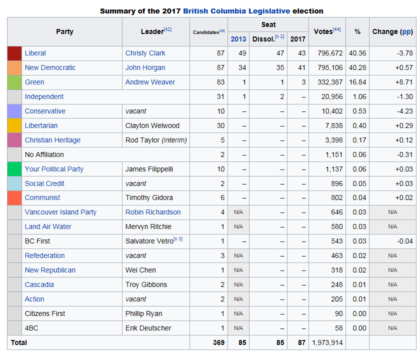The height and width of the screenshot is (355, 420).
Task: Select the Green percentage 16.84
Action: coord(357,82)
